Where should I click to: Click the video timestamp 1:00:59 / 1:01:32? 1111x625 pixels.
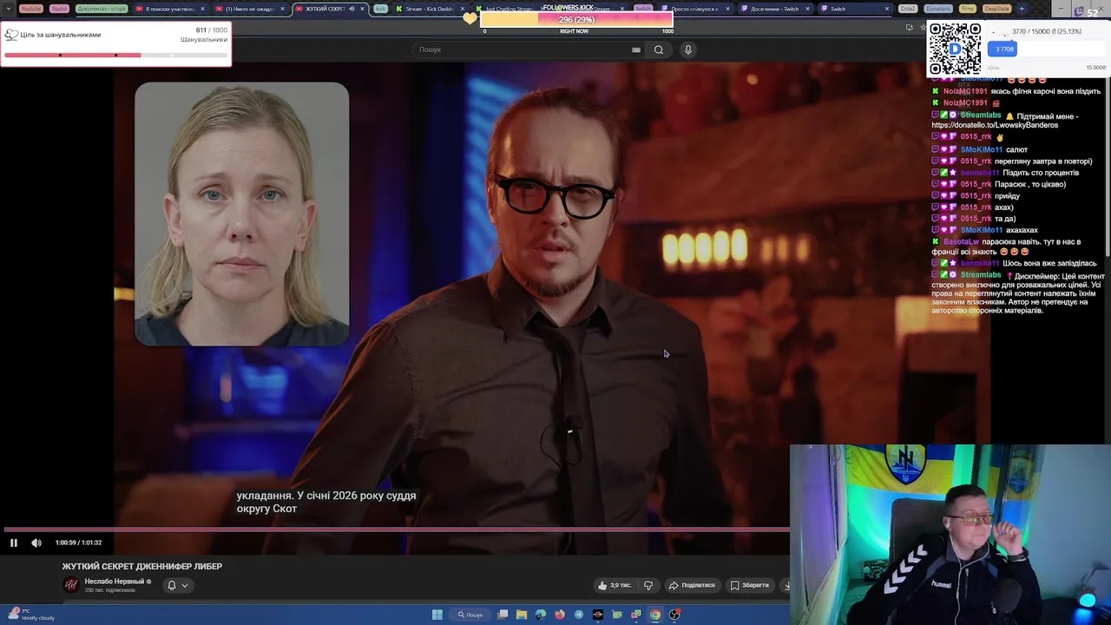(x=78, y=543)
